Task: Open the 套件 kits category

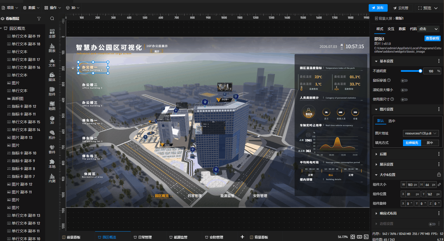Action: 52,149
